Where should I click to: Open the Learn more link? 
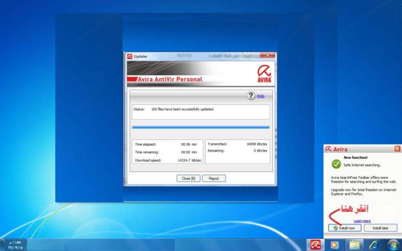point(362,221)
